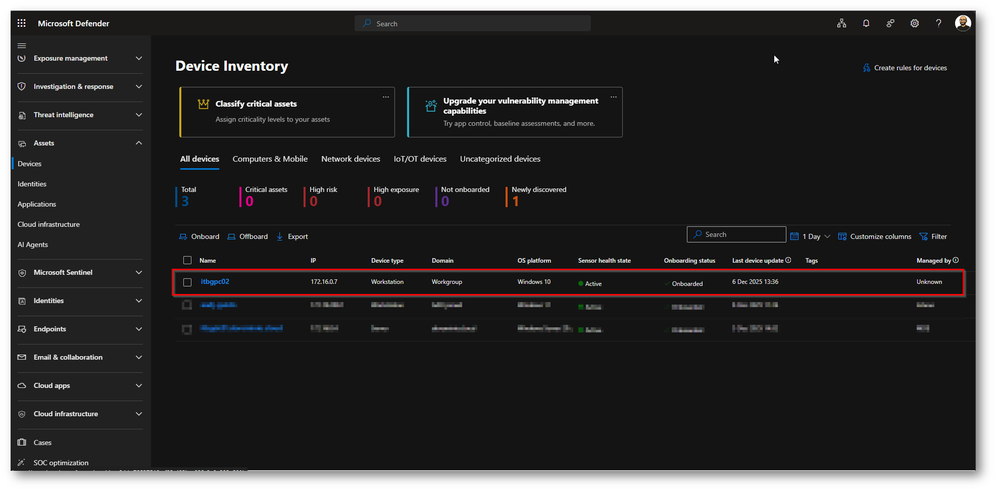The width and height of the screenshot is (997, 492).
Task: Open the itbgpc02 device link
Action: (215, 281)
